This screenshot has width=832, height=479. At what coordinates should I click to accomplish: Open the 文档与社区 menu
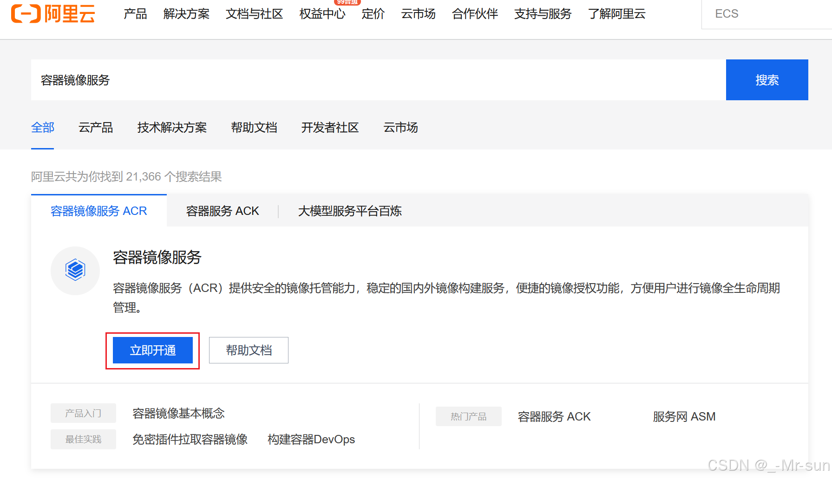pos(254,14)
